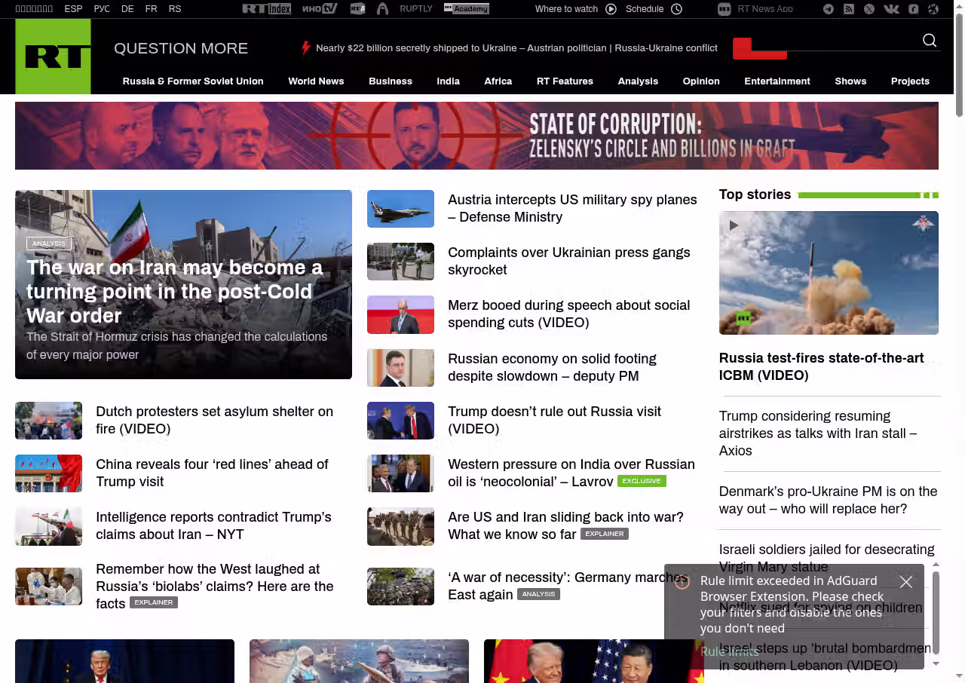
Task: Open the search magnifier icon
Action: coord(930,41)
